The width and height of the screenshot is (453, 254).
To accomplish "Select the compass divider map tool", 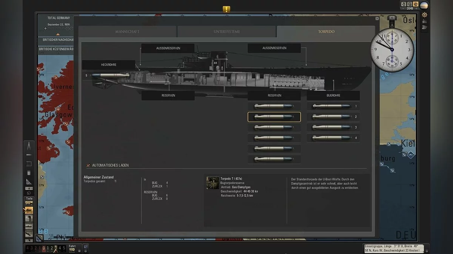I will coord(29,146).
